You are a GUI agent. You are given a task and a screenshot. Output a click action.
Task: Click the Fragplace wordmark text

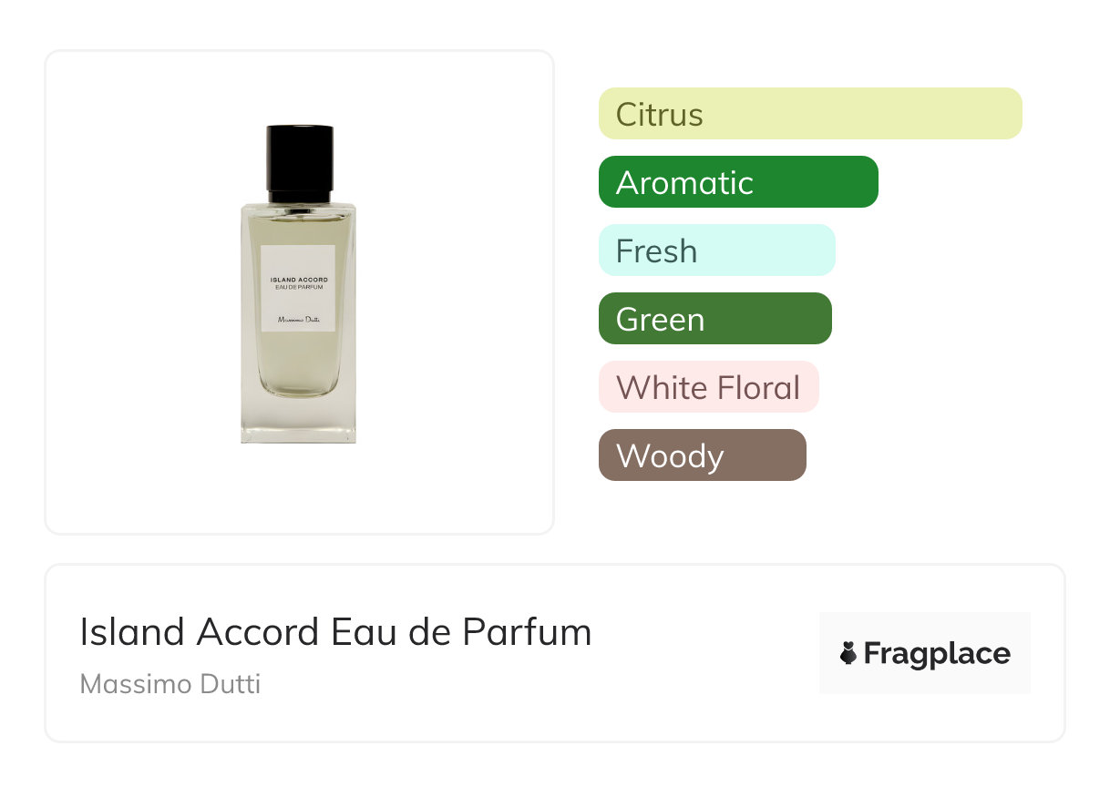[x=937, y=654]
